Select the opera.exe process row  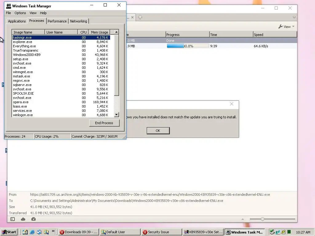pyautogui.click(x=61, y=102)
